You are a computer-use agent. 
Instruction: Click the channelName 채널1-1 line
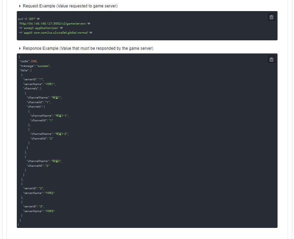(x=49, y=116)
